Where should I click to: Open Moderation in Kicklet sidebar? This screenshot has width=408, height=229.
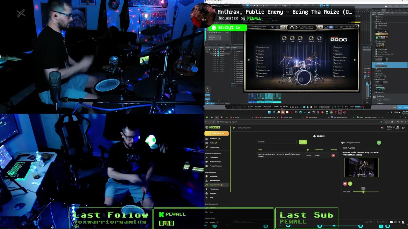coord(213,176)
